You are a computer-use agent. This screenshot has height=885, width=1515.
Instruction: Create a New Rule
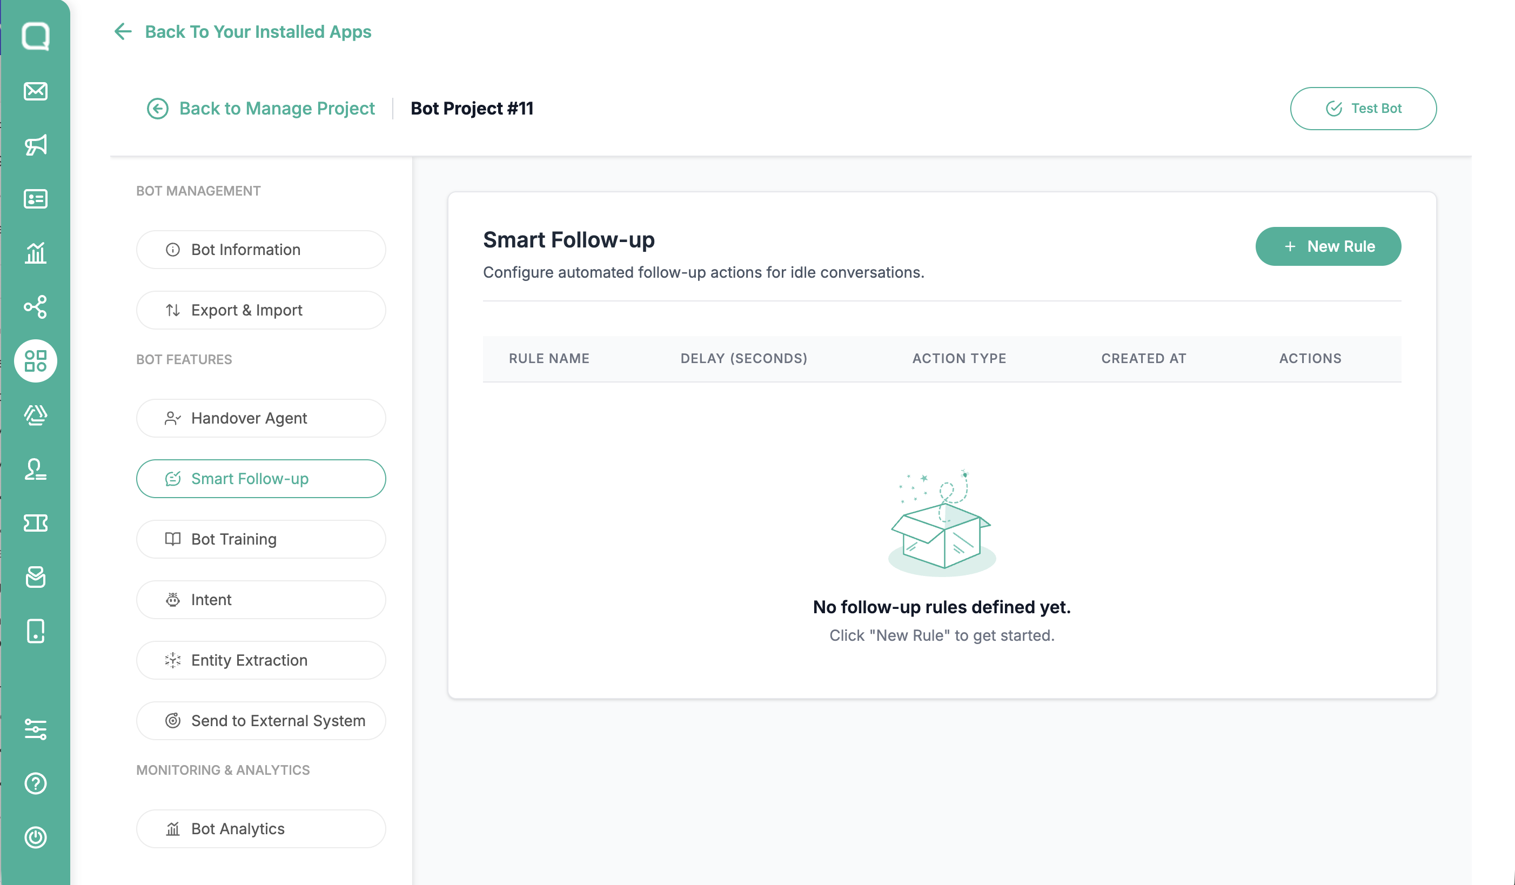1328,246
